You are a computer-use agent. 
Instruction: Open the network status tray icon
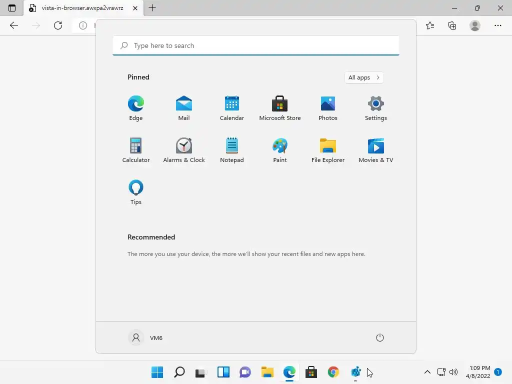point(441,372)
